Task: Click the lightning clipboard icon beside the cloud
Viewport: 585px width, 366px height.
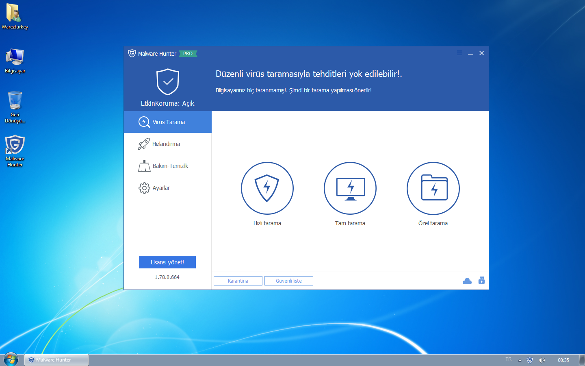Action: pyautogui.click(x=481, y=281)
